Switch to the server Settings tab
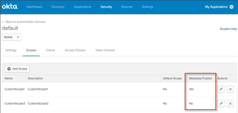The width and height of the screenshot is (238, 113). click(x=11, y=50)
